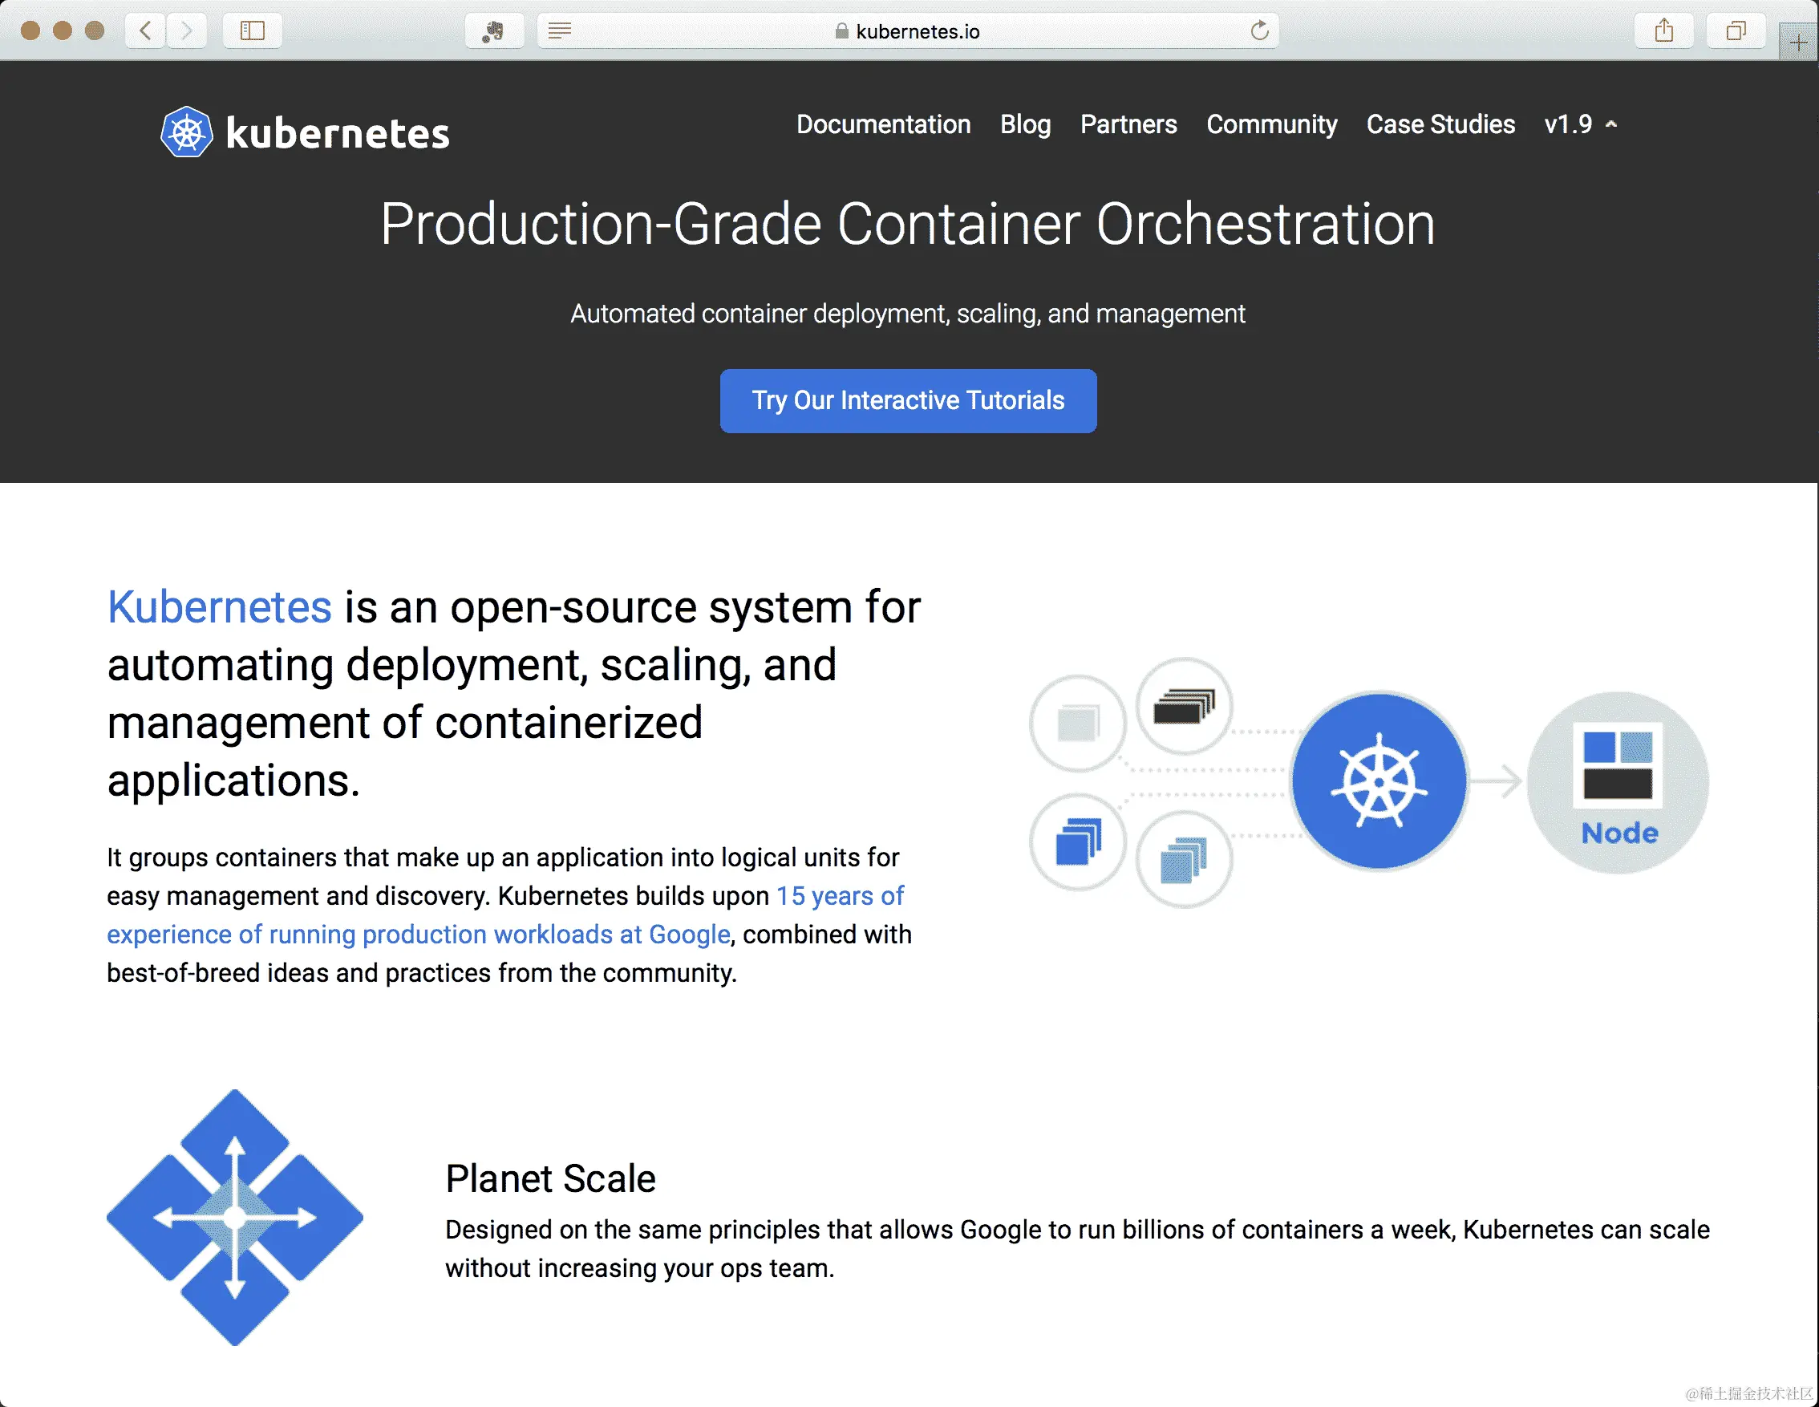Click the Kubernetes helm logo icon

(x=187, y=132)
